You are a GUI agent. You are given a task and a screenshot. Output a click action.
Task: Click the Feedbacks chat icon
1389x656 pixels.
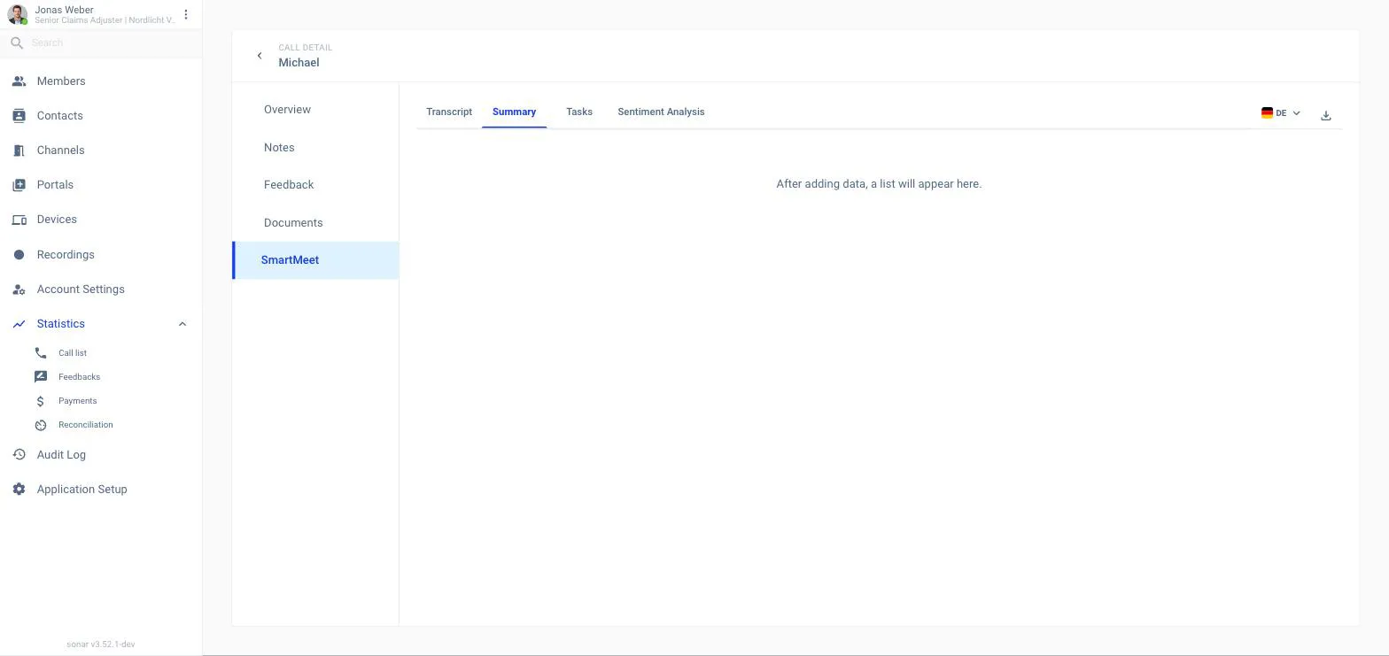(41, 377)
